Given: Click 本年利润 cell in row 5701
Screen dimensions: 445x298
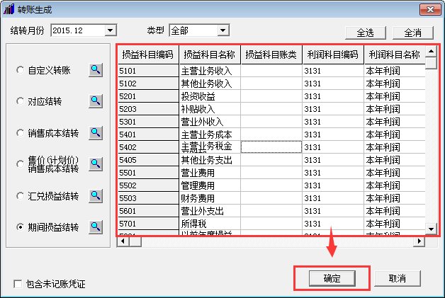Looking at the screenshot, I should point(395,224).
